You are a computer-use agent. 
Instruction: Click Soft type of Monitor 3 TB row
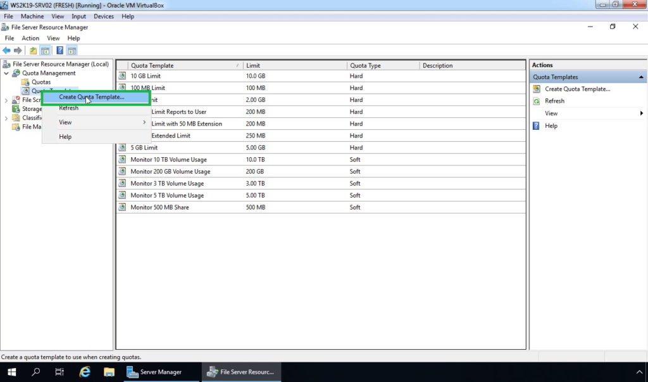355,183
